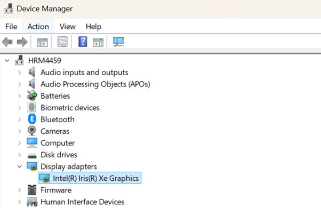The height and width of the screenshot is (208, 321).
Task: Open the Action menu
Action: click(x=38, y=27)
